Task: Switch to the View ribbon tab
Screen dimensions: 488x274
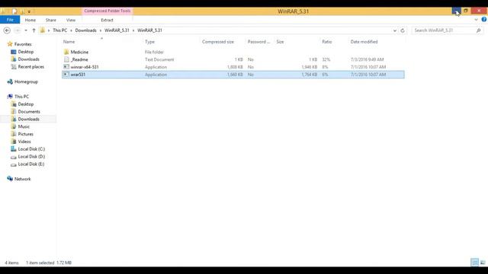Action: [x=71, y=20]
